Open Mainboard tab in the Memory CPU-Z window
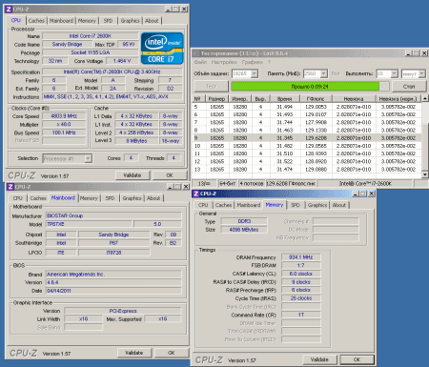This screenshot has height=367, width=429. [249, 205]
